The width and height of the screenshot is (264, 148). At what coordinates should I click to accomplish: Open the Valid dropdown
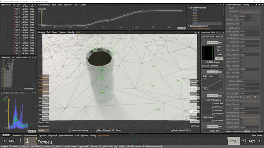(250, 109)
